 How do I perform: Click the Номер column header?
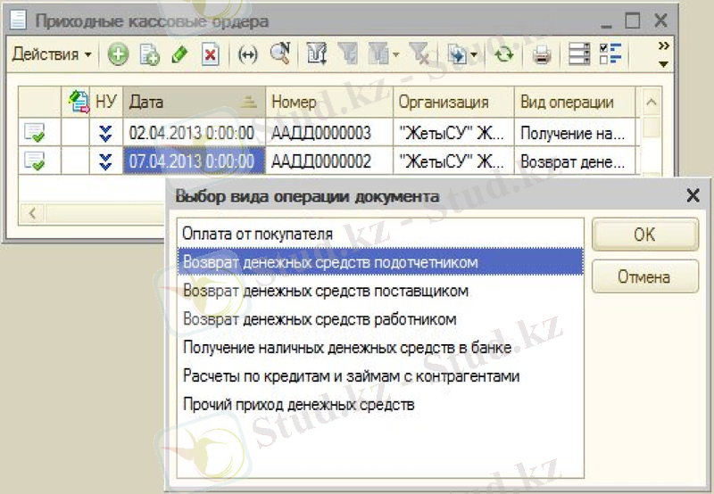[x=329, y=102]
